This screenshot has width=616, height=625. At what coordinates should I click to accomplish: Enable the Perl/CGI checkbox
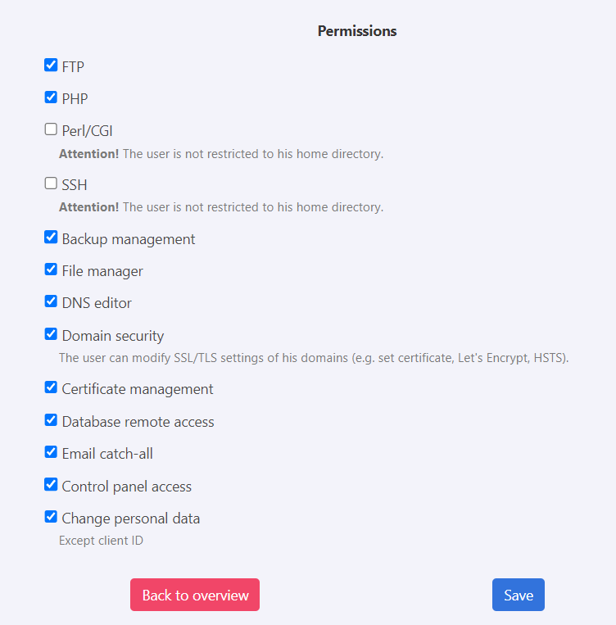pos(51,129)
